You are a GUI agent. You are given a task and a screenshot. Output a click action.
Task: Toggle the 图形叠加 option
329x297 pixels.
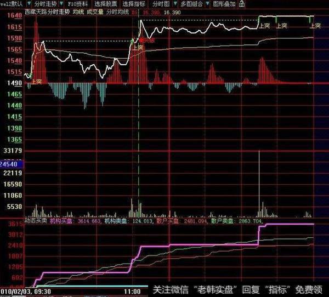(224, 4)
